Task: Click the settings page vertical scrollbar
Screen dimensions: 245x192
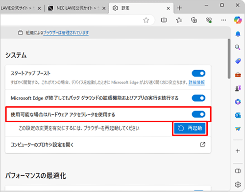Action: click(229, 58)
